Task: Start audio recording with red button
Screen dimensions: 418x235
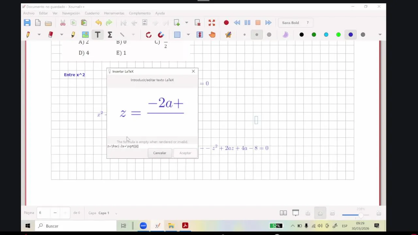Action: tap(226, 23)
